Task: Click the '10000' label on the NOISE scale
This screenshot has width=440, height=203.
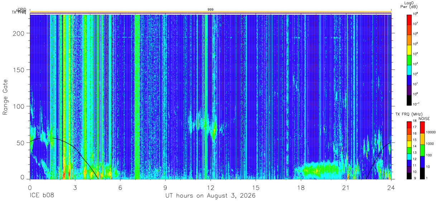Action: point(431,132)
